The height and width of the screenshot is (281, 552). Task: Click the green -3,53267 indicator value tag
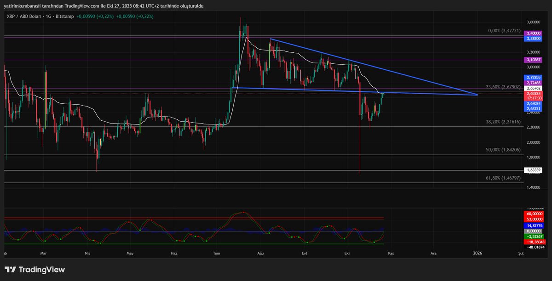(x=534, y=236)
